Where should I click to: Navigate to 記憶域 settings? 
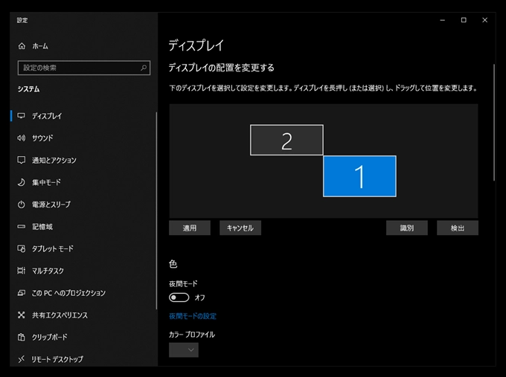coord(42,227)
